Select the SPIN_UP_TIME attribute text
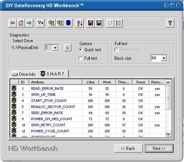The width and height of the screenshot is (184, 162). coord(43,95)
